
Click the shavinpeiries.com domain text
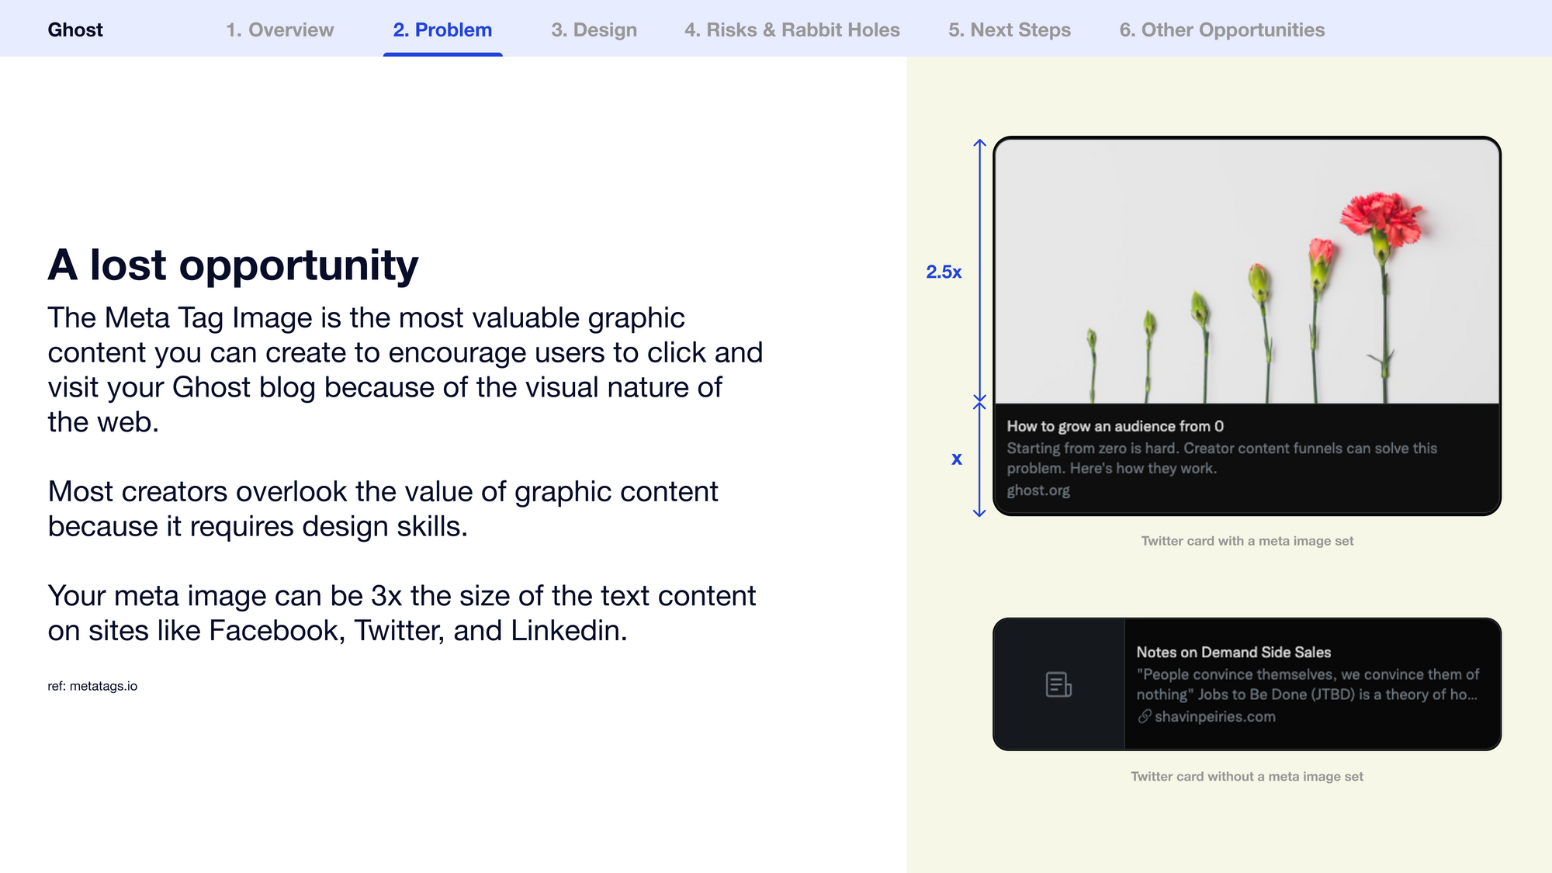click(1215, 716)
